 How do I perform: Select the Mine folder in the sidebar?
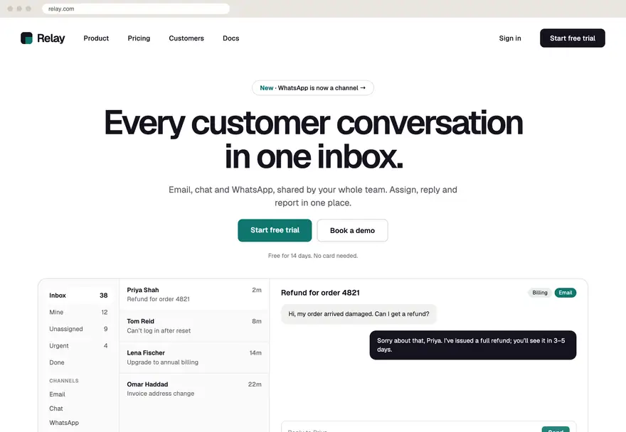(78, 312)
